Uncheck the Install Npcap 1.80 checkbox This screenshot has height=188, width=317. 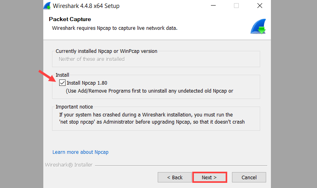[x=62, y=83]
